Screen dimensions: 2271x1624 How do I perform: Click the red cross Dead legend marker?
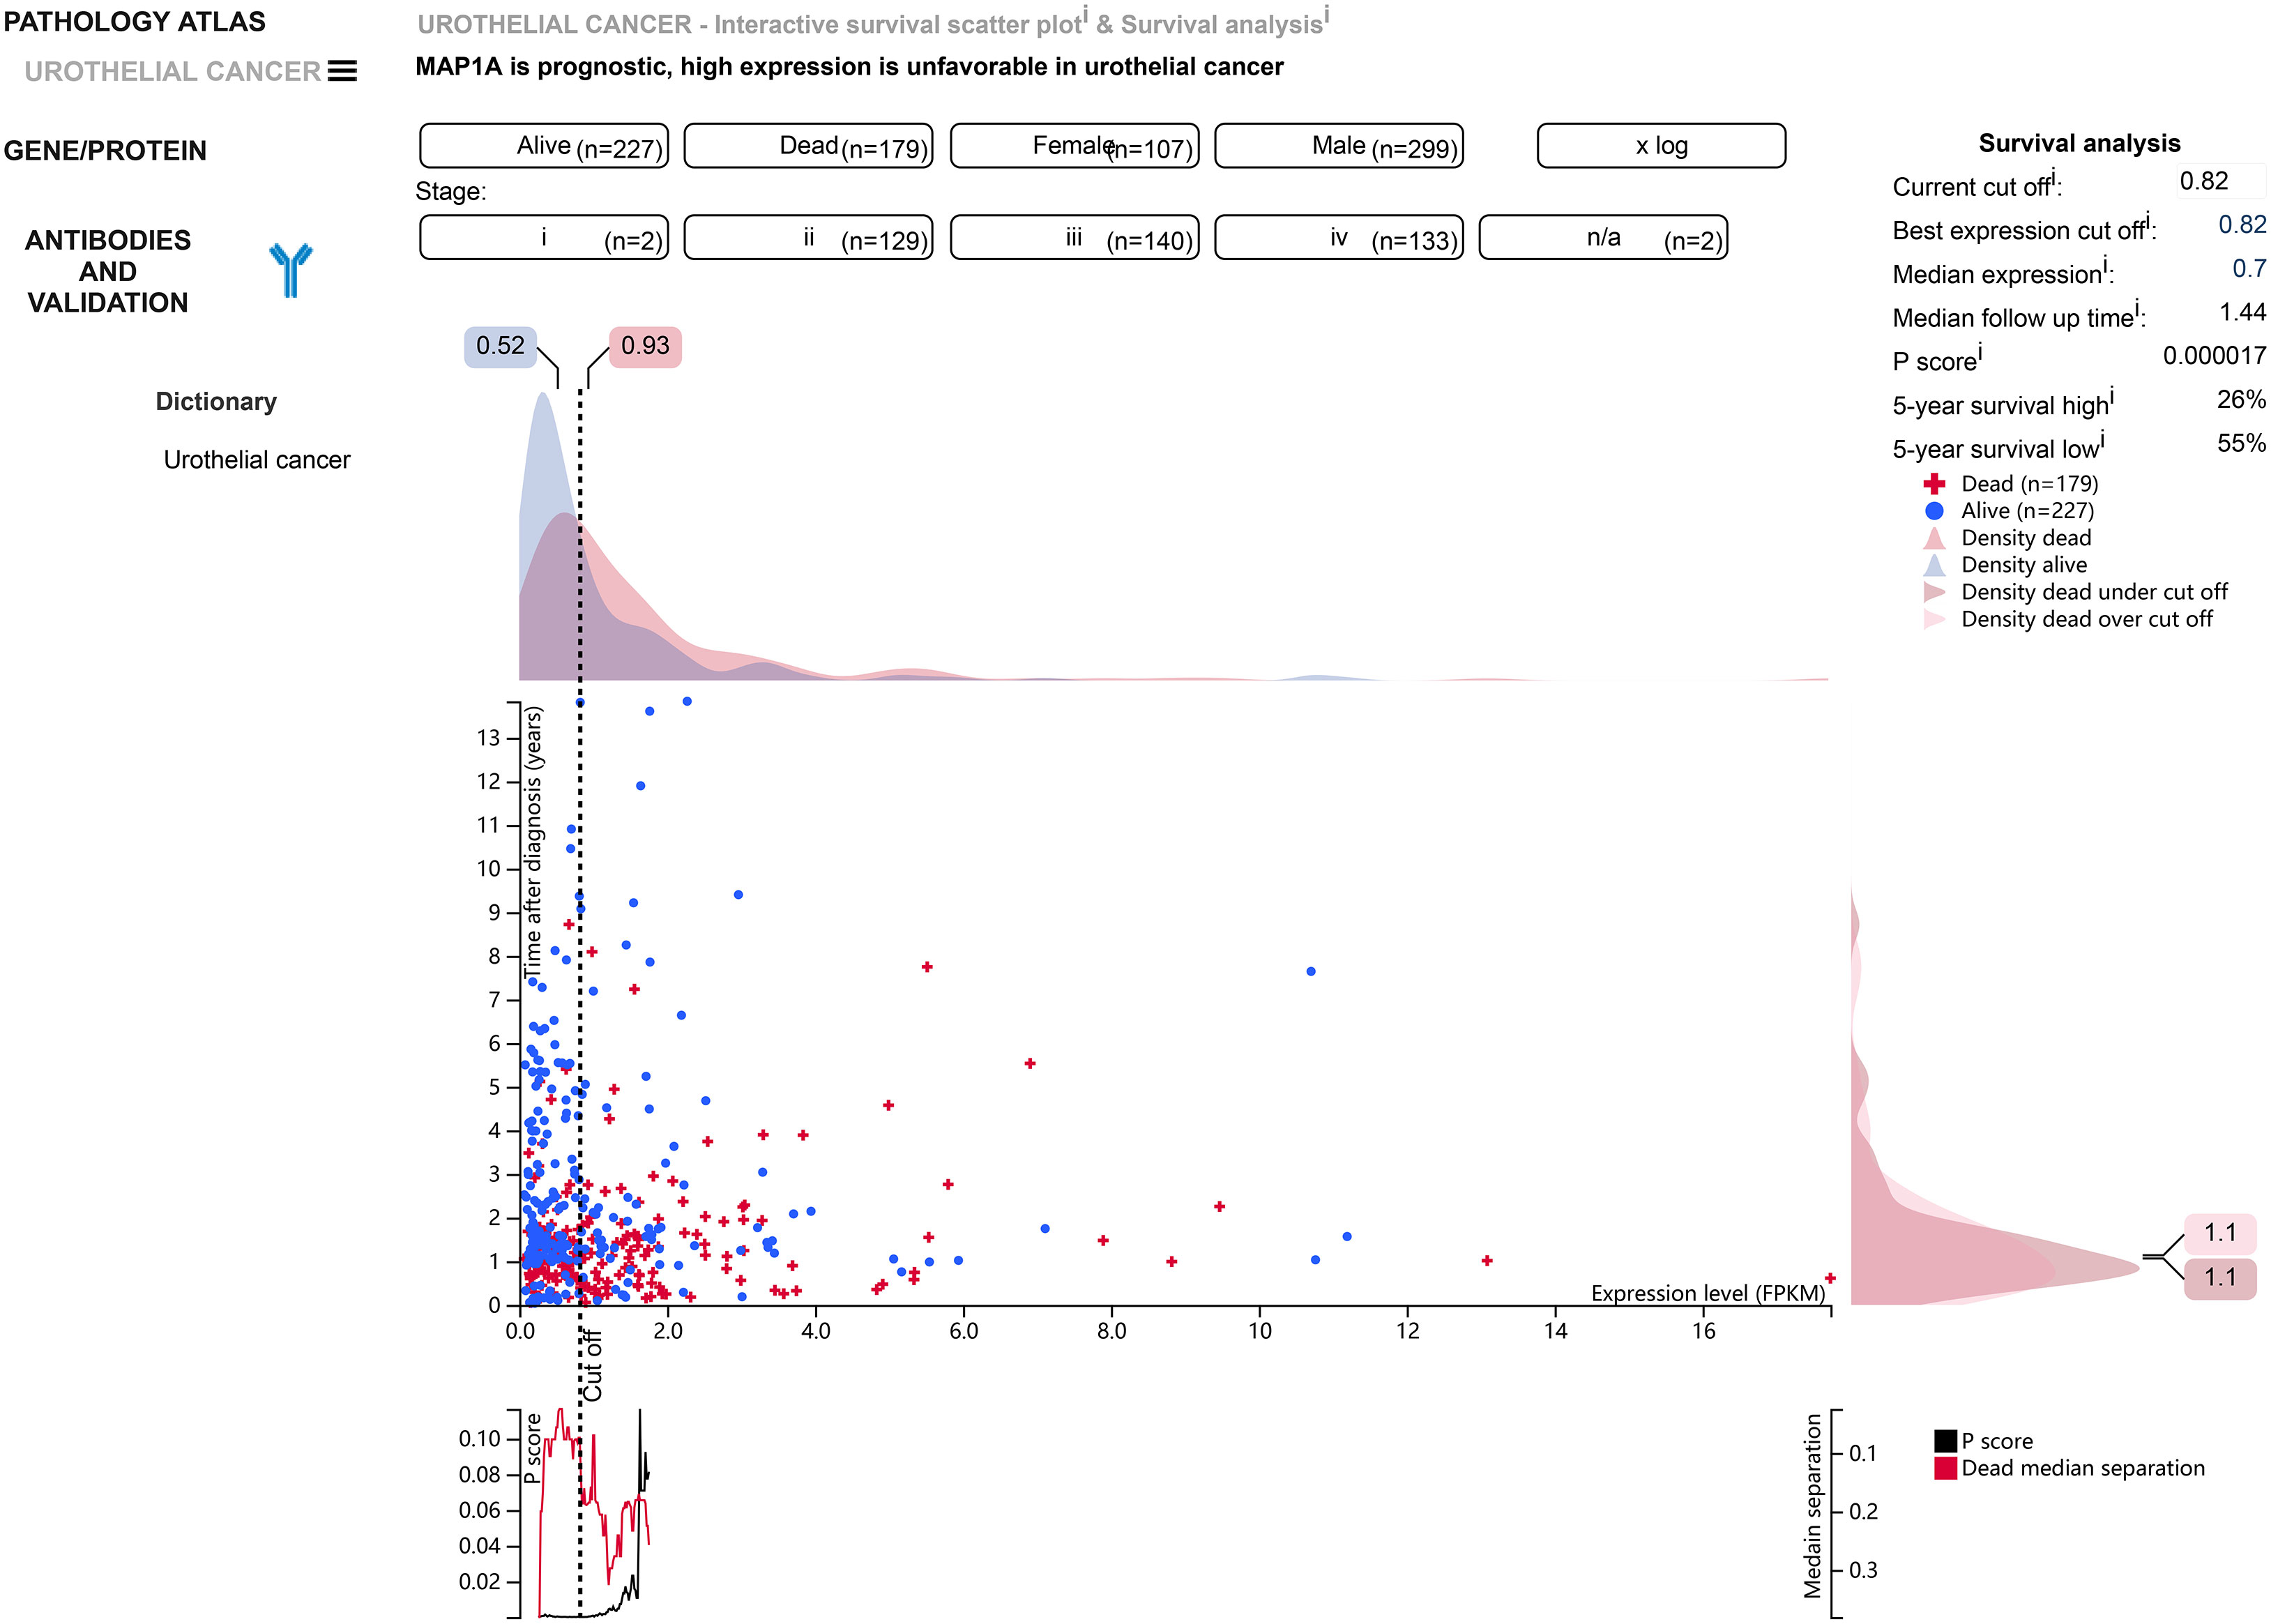[x=1934, y=484]
